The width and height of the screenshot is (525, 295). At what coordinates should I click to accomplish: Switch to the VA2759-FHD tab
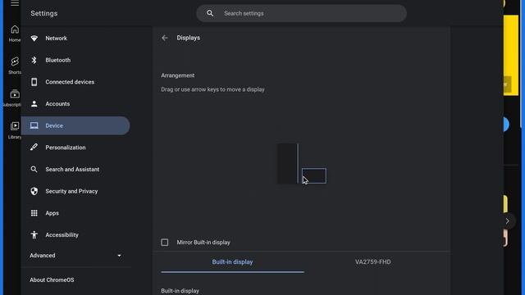[x=372, y=262]
